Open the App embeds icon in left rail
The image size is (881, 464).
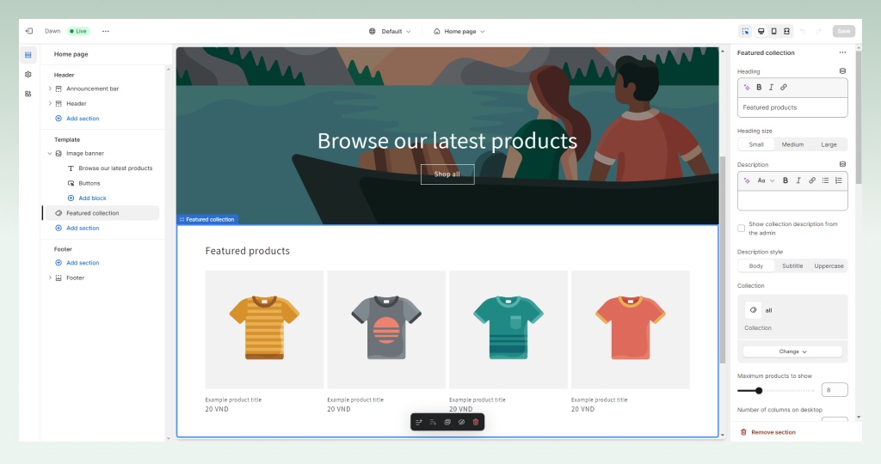tap(28, 94)
